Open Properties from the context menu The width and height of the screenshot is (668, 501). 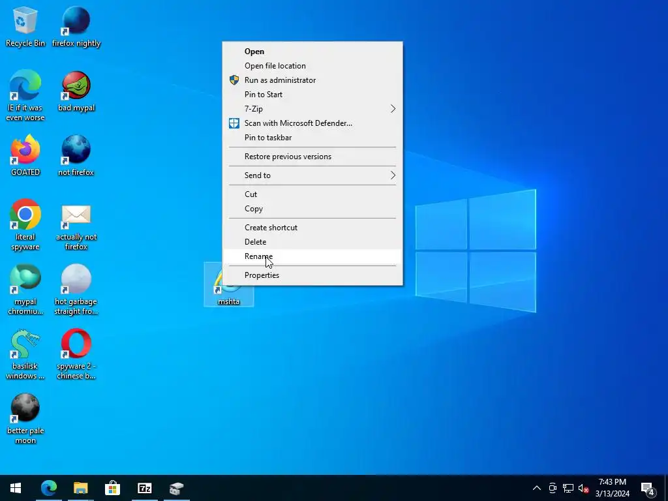(312, 275)
